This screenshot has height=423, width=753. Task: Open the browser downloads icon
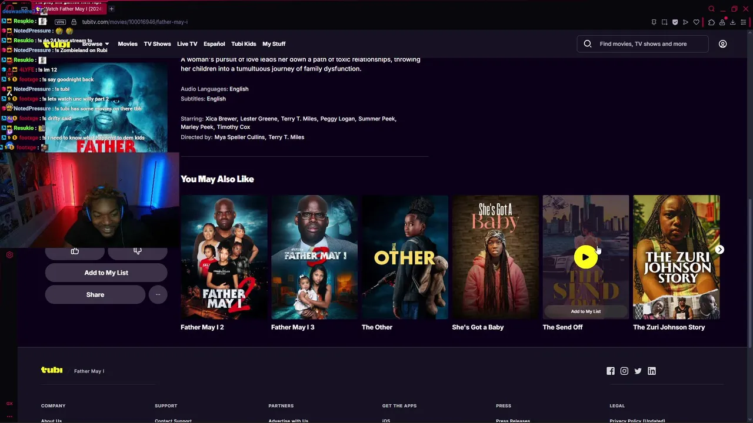(x=733, y=22)
